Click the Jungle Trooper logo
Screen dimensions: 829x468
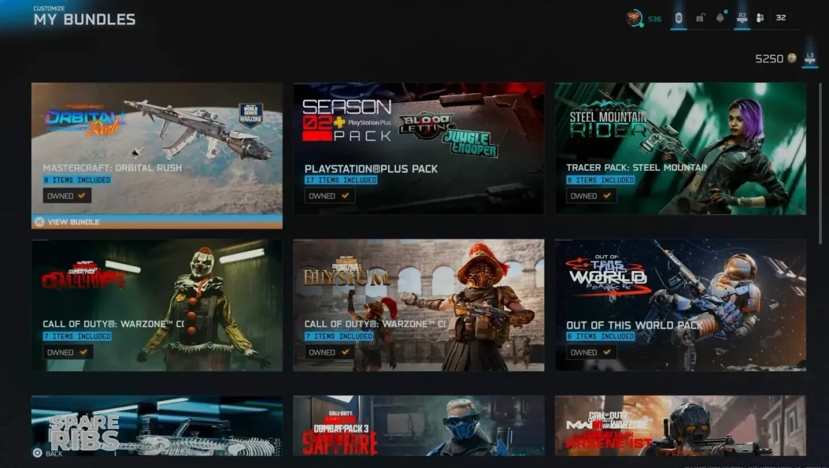pyautogui.click(x=470, y=142)
